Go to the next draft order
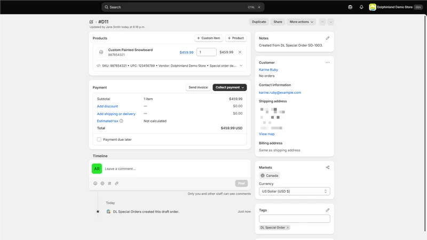The height and width of the screenshot is (240, 427). 330,22
